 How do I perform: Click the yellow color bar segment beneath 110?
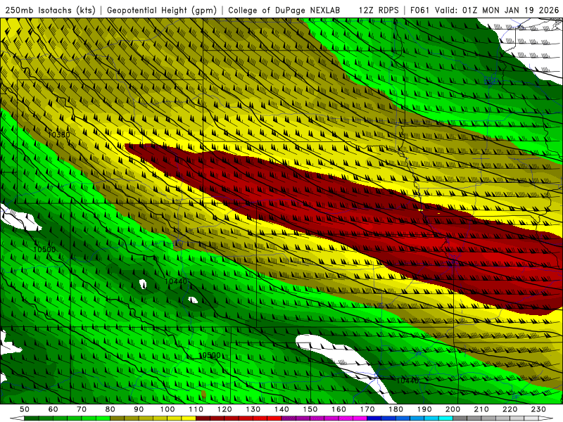point(189,418)
